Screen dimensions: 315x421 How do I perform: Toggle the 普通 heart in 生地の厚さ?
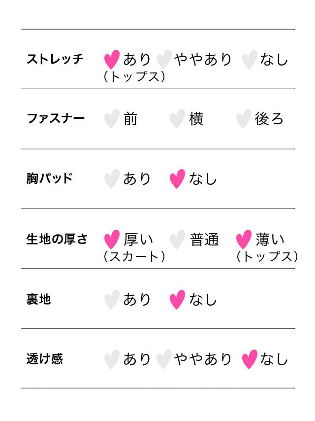coord(177,240)
